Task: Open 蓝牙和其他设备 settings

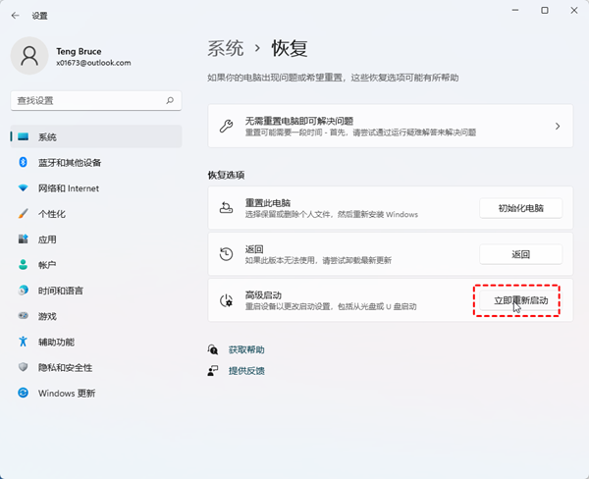Action: point(96,162)
